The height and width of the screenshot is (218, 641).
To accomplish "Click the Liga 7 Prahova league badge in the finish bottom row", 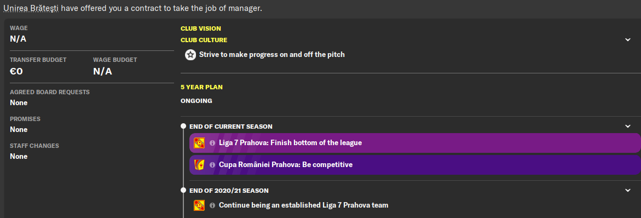I will [199, 143].
